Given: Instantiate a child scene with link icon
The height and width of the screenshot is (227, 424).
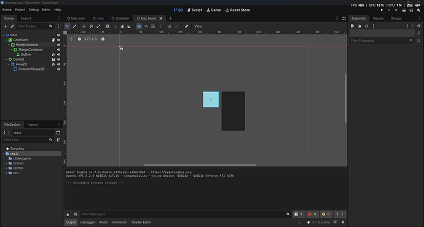Looking at the screenshot, I should pyautogui.click(x=12, y=26).
